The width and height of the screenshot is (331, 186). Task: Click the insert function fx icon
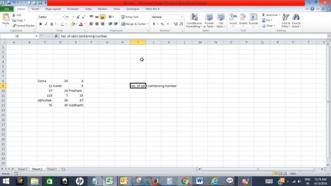[x=56, y=36]
